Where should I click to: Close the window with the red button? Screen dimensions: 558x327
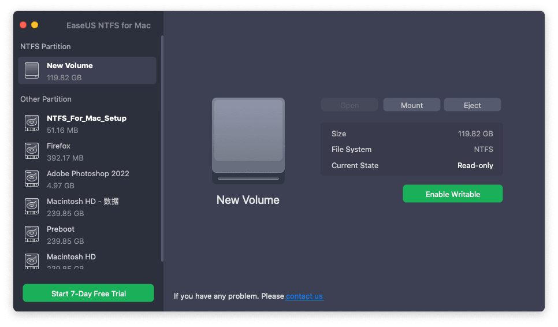pos(23,25)
